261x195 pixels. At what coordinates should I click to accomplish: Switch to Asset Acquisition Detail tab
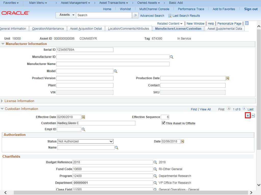(86, 29)
